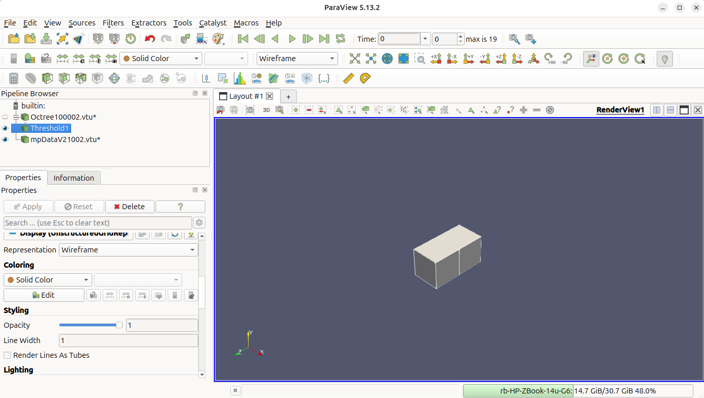
Task: Set view direction to +Z
Action: click(501, 59)
